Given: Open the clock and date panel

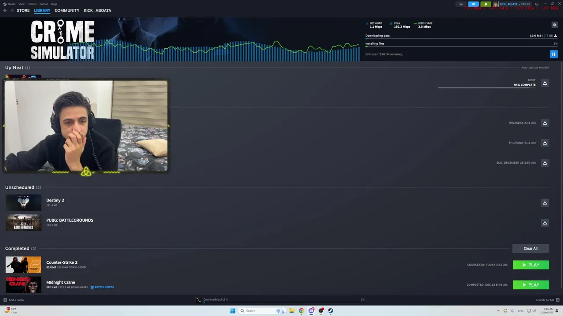Looking at the screenshot, I should point(548,311).
